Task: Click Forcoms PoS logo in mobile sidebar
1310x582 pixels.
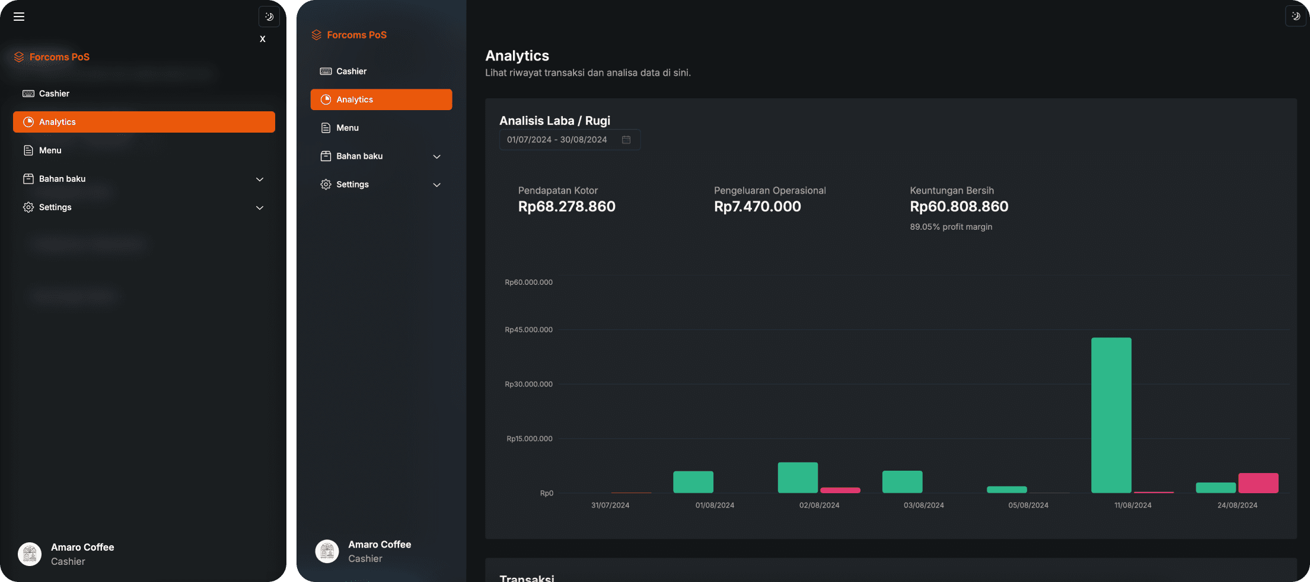Action: pos(52,57)
